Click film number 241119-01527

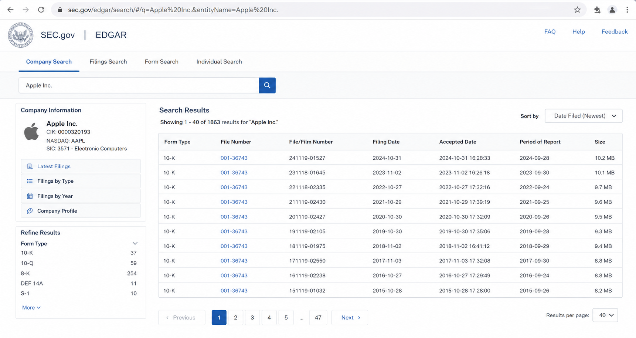(x=307, y=158)
